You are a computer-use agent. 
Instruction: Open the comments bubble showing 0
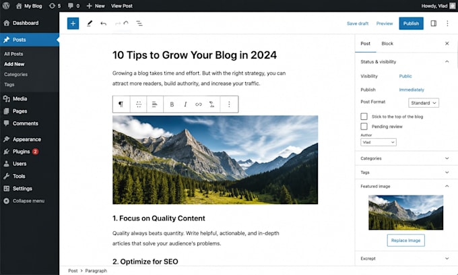(73, 6)
